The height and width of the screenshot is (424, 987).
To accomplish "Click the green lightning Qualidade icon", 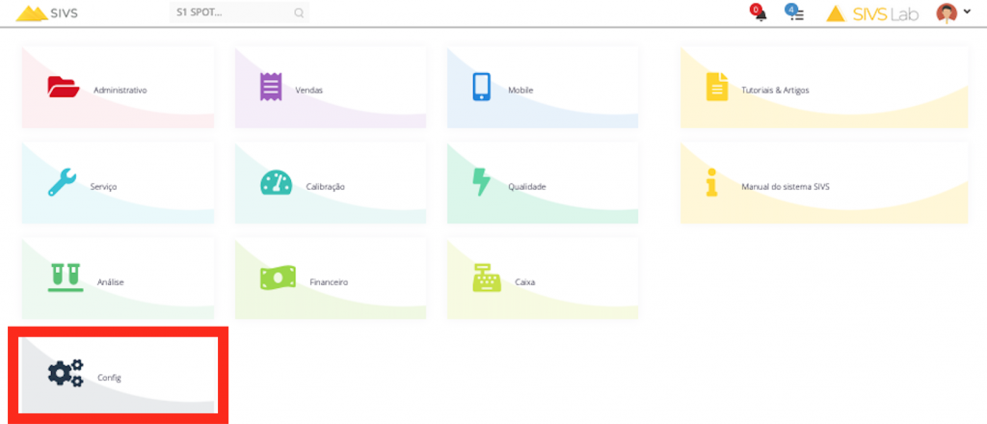I will click(482, 182).
